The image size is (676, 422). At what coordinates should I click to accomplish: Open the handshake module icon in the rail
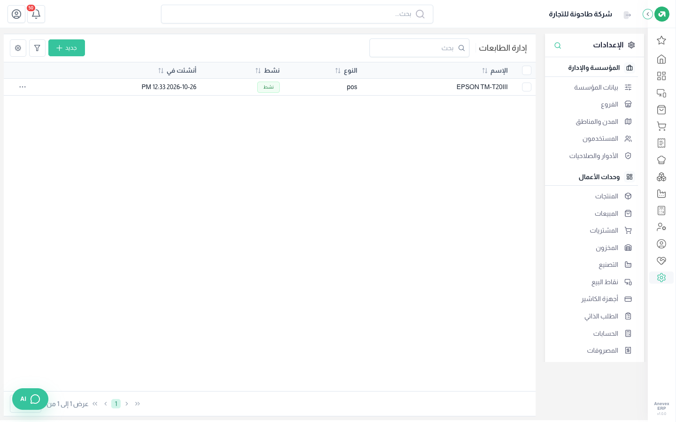pyautogui.click(x=661, y=261)
